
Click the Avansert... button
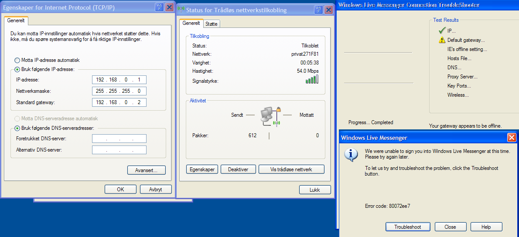[x=146, y=170]
